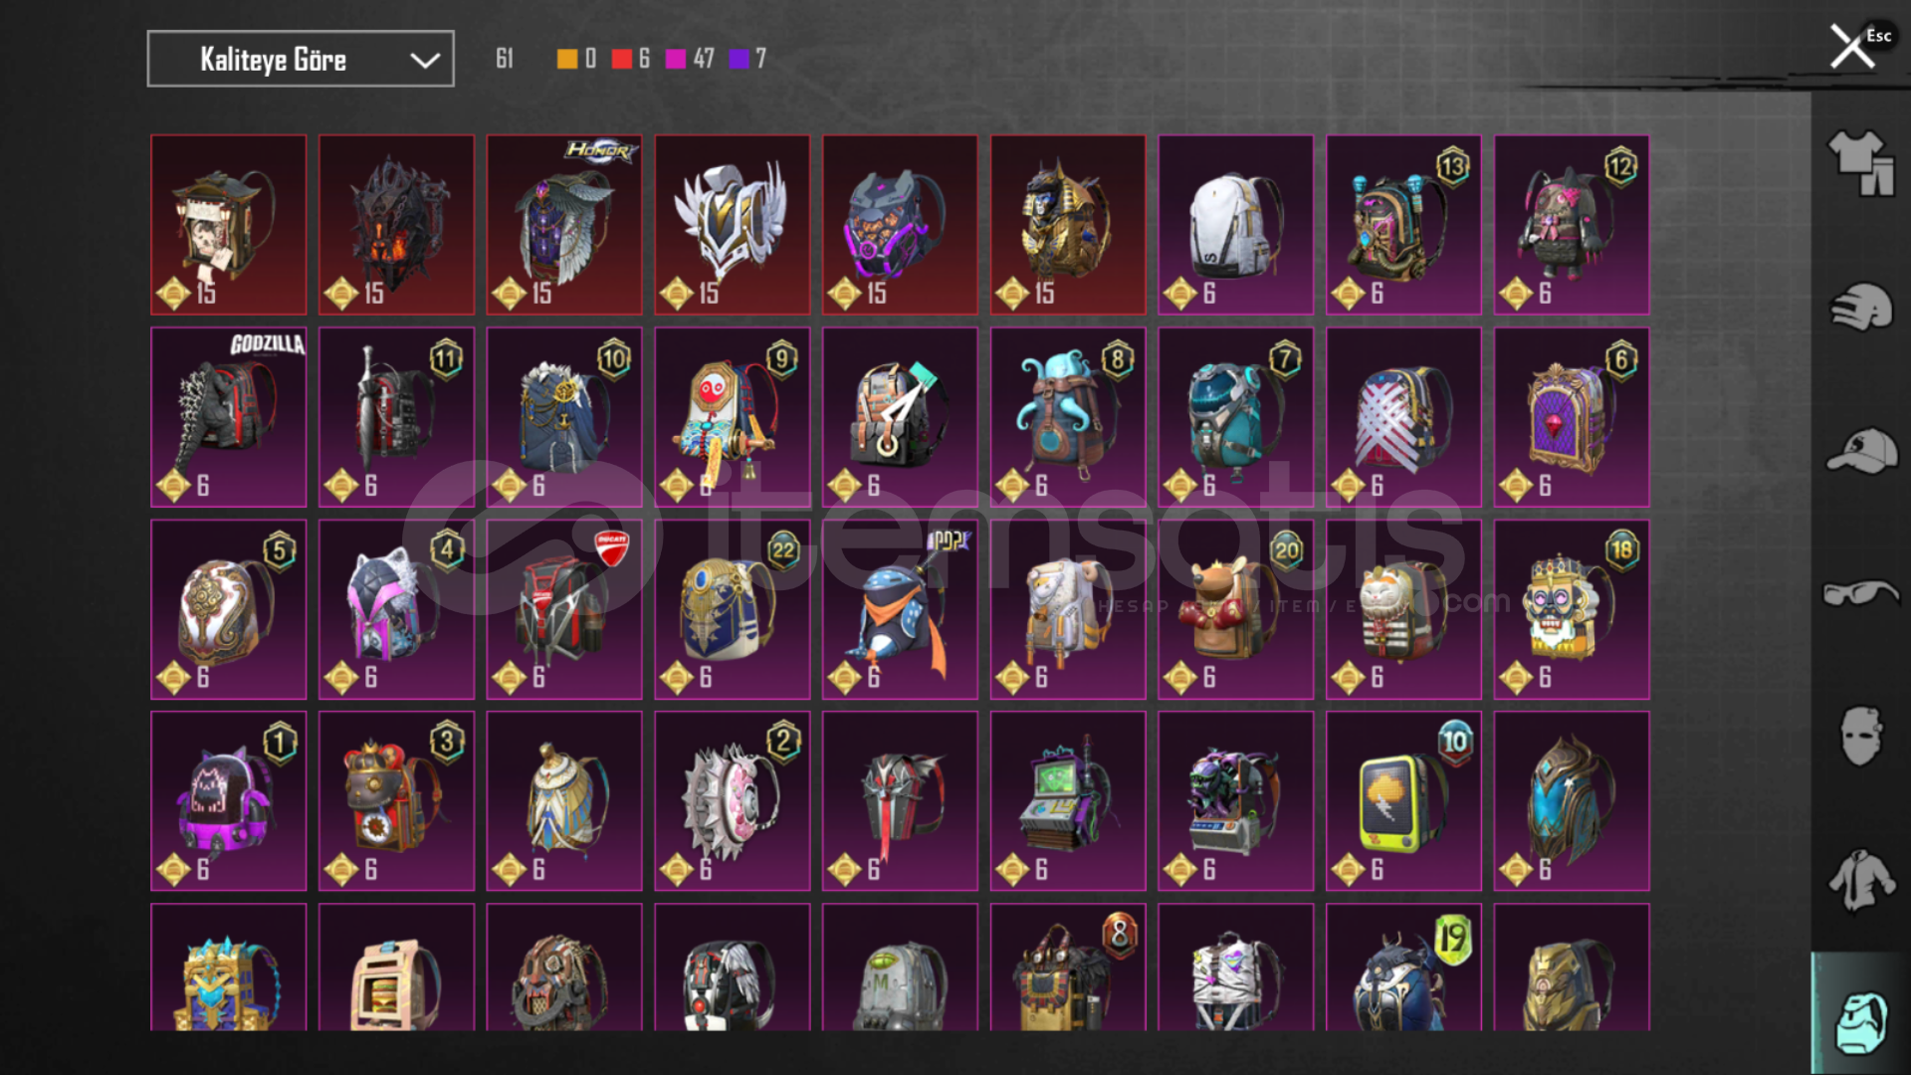Close inventory with the X Esc button
Image resolution: width=1911 pixels, height=1075 pixels.
point(1859,45)
